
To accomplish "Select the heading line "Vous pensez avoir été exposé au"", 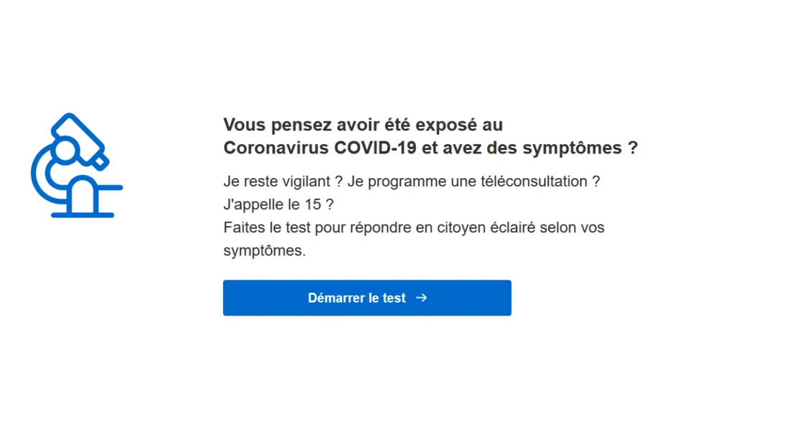I will point(362,125).
